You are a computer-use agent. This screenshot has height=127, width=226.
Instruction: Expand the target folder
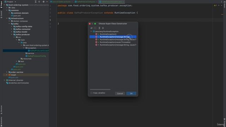(x=7, y=75)
